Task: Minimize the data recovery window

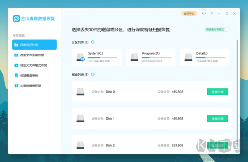Action: point(219,13)
